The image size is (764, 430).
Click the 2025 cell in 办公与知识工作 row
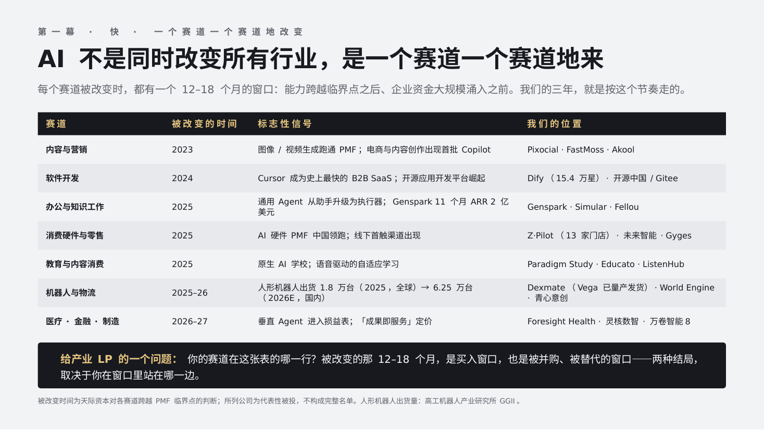182,207
